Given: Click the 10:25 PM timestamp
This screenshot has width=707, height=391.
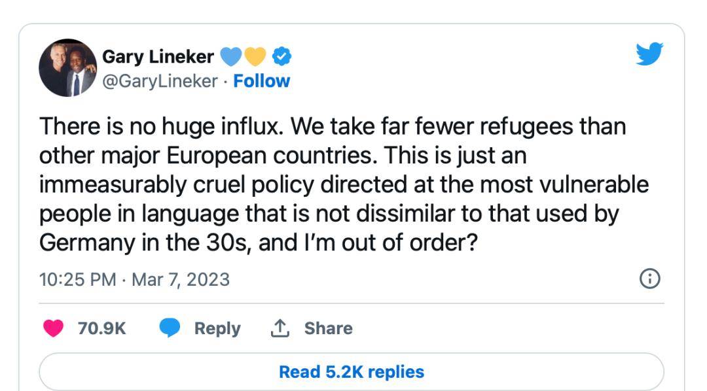Looking at the screenshot, I should click(x=77, y=280).
